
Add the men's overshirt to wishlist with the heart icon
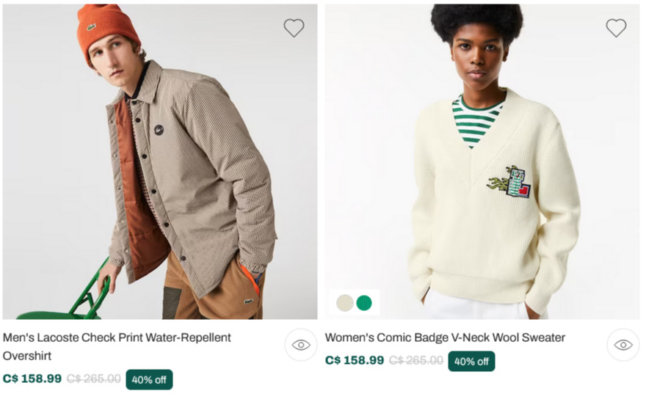click(x=294, y=28)
